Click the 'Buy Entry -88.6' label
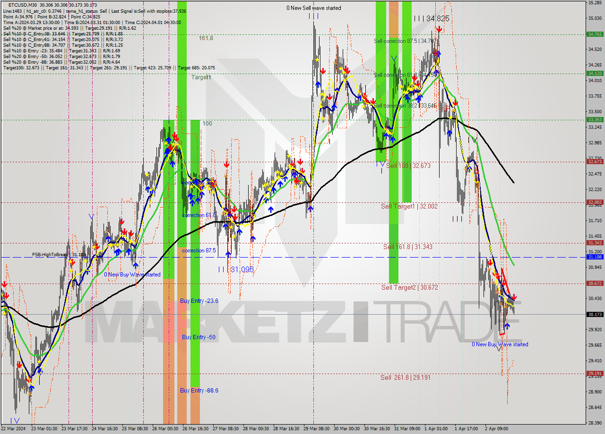The image size is (605, 434). click(x=199, y=391)
